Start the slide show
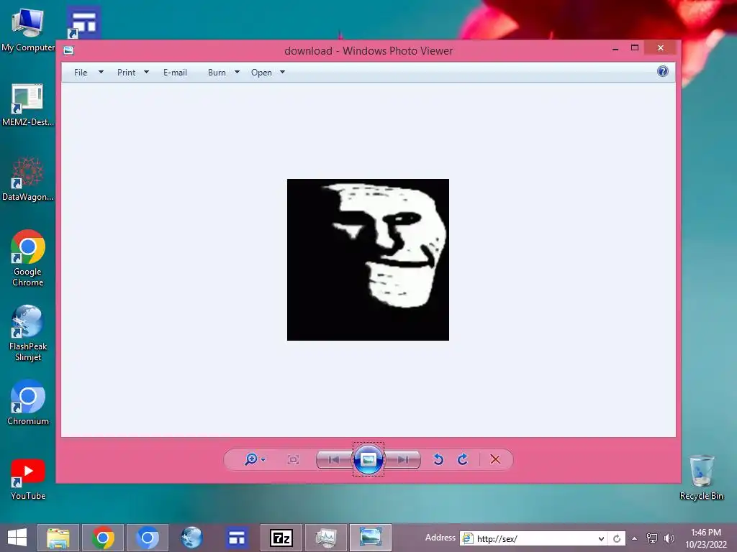 coord(368,459)
